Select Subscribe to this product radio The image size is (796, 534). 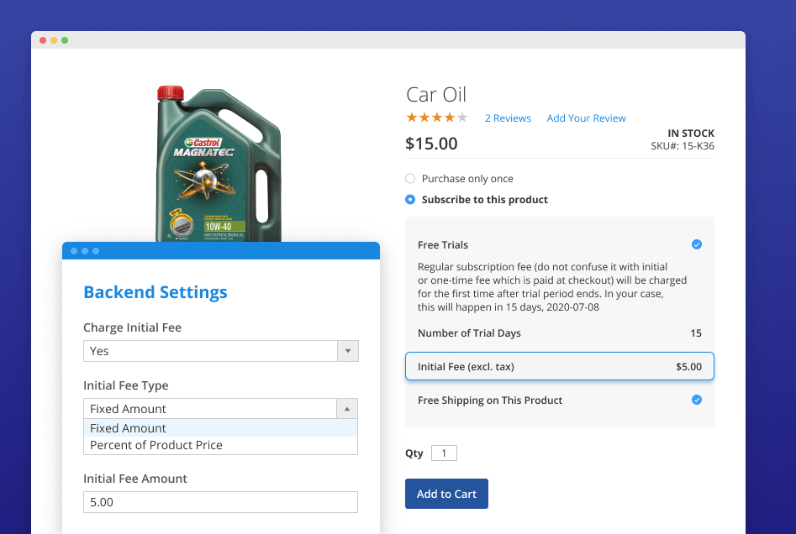[410, 200]
